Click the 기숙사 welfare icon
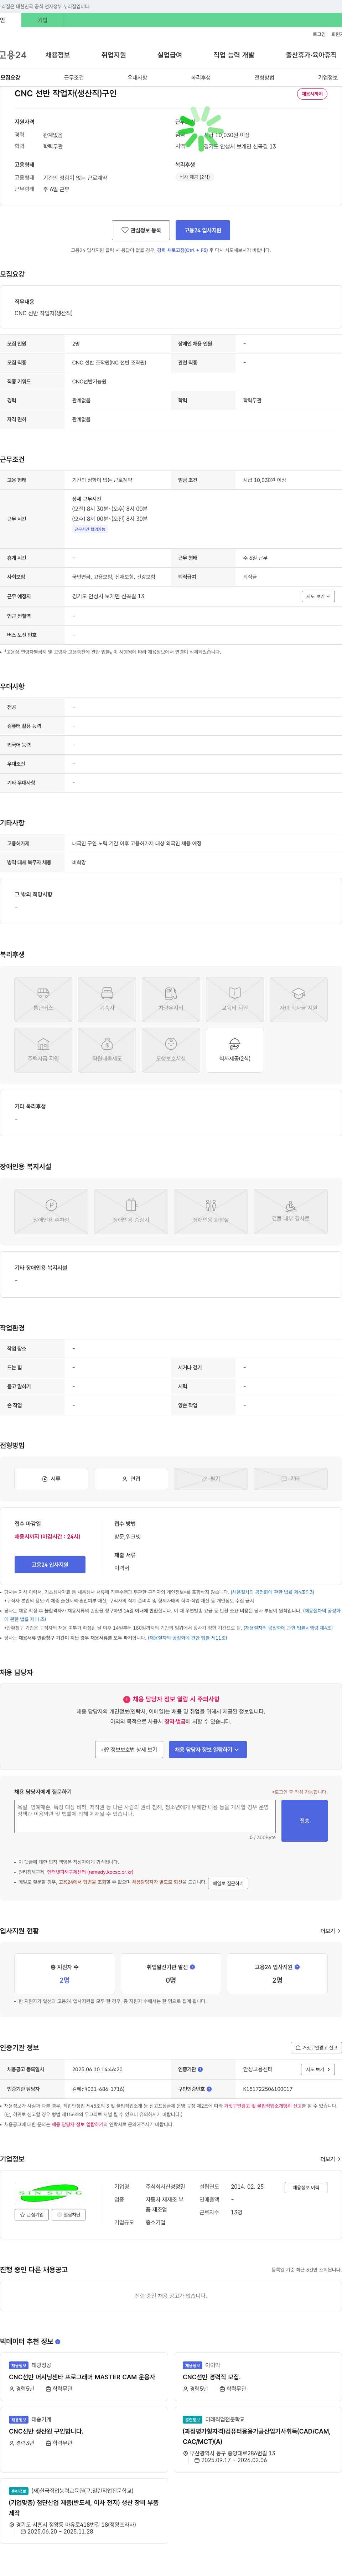This screenshot has height=2576, width=342. click(107, 998)
